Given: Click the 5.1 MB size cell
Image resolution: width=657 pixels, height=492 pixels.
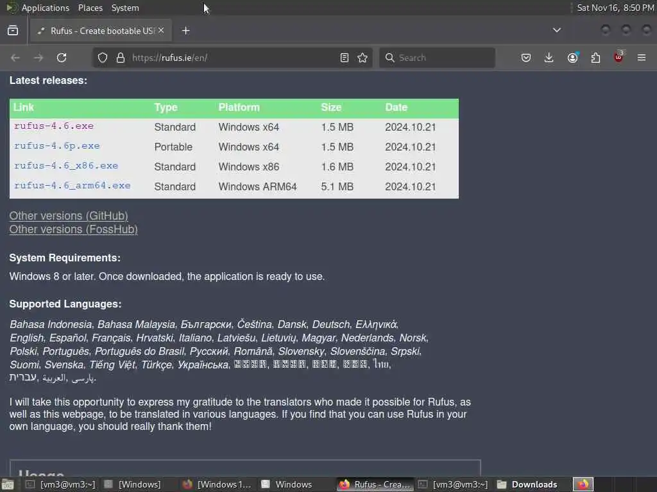Looking at the screenshot, I should click(x=337, y=186).
